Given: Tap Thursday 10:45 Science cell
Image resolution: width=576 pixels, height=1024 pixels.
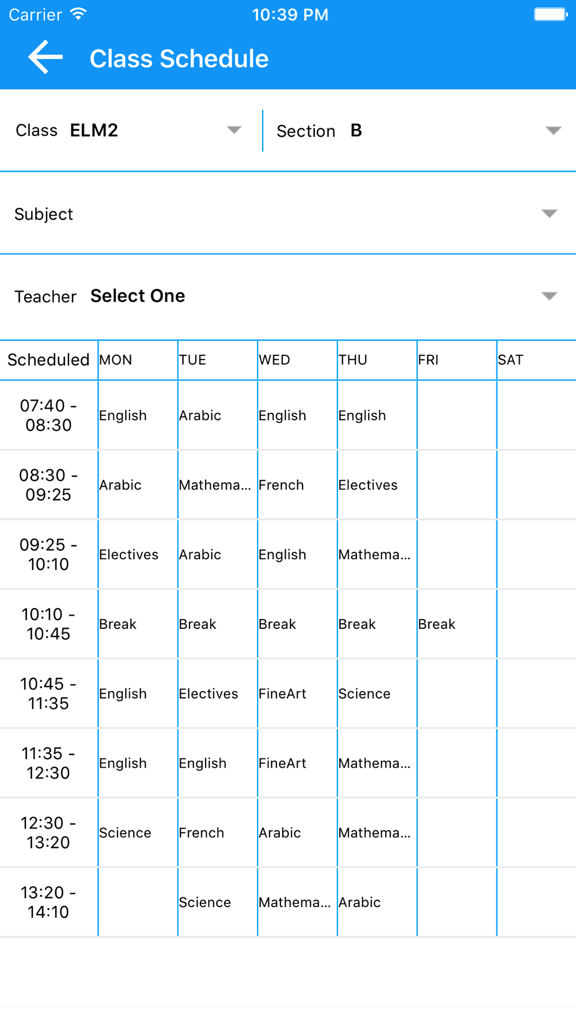Looking at the screenshot, I should (377, 693).
